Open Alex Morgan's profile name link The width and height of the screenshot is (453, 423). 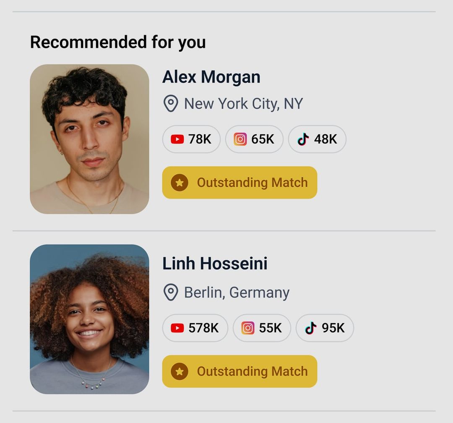(211, 77)
